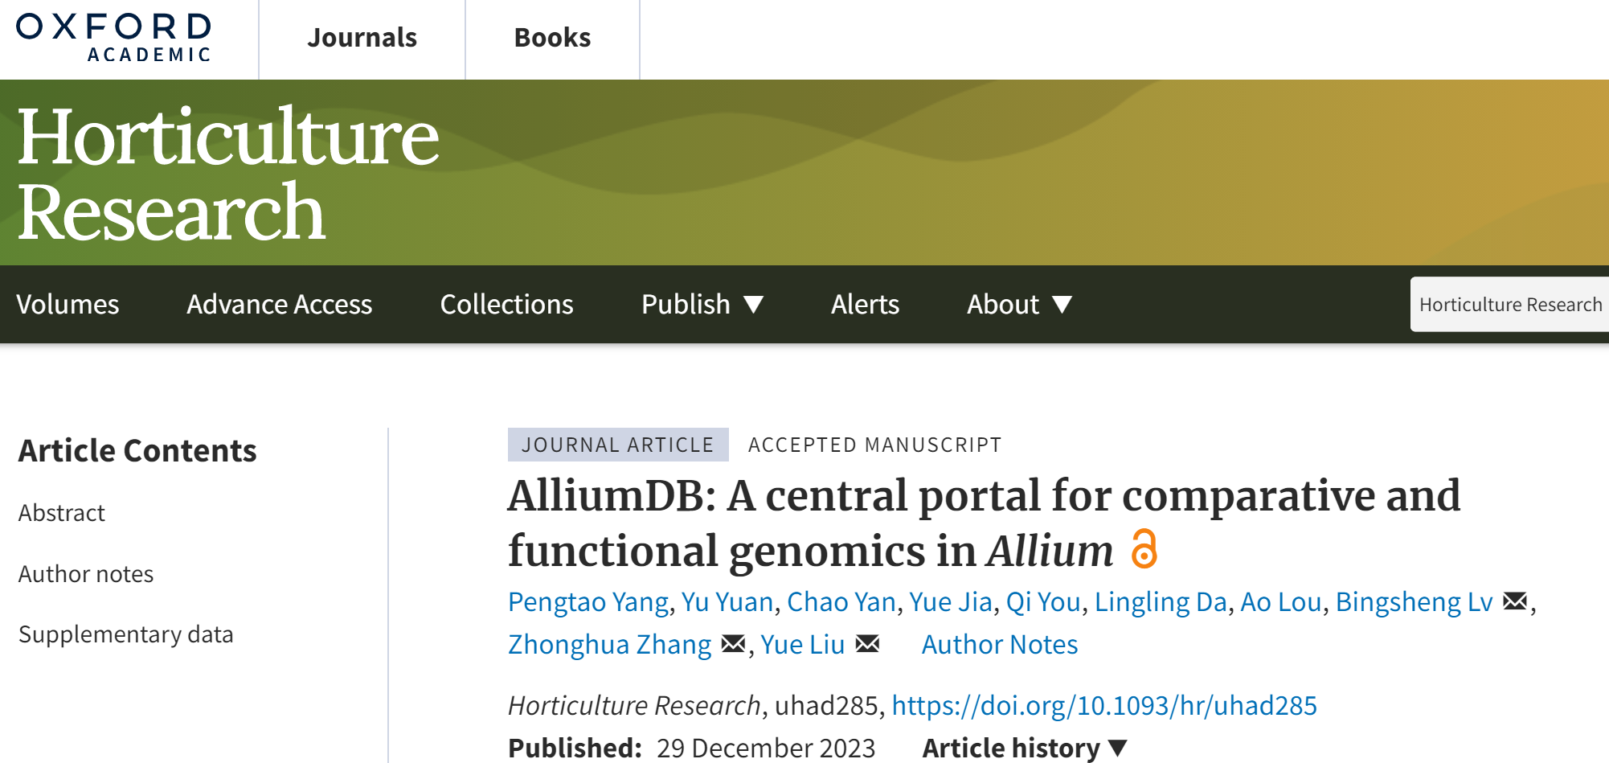Click the Oxford Academic logo
1609x763 pixels.
(x=113, y=37)
